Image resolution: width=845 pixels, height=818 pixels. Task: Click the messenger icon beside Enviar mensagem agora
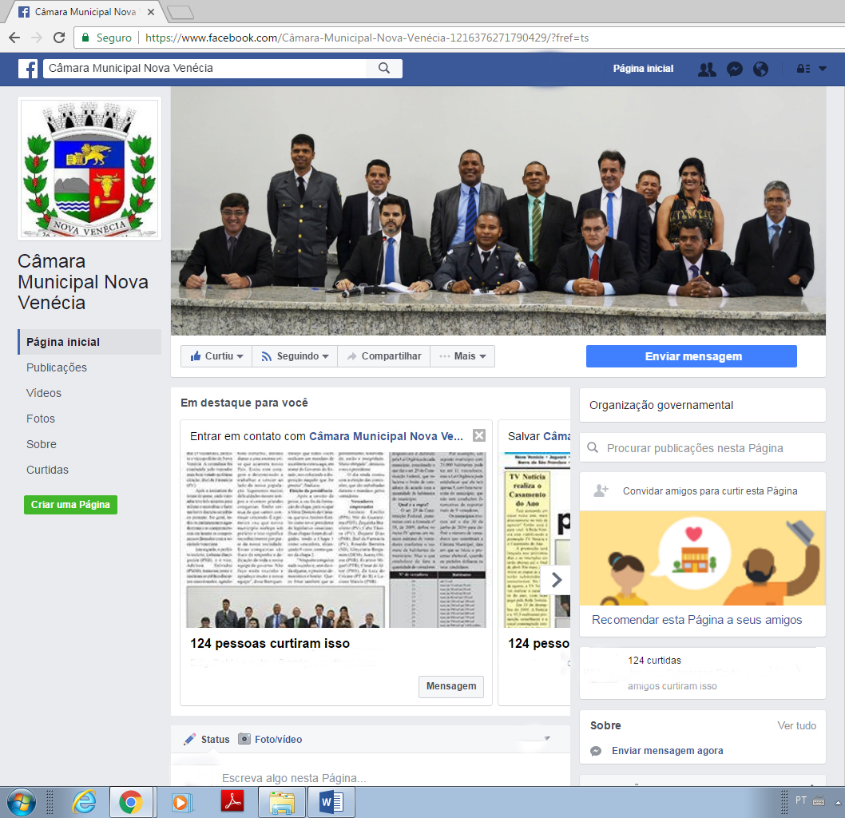click(x=596, y=751)
